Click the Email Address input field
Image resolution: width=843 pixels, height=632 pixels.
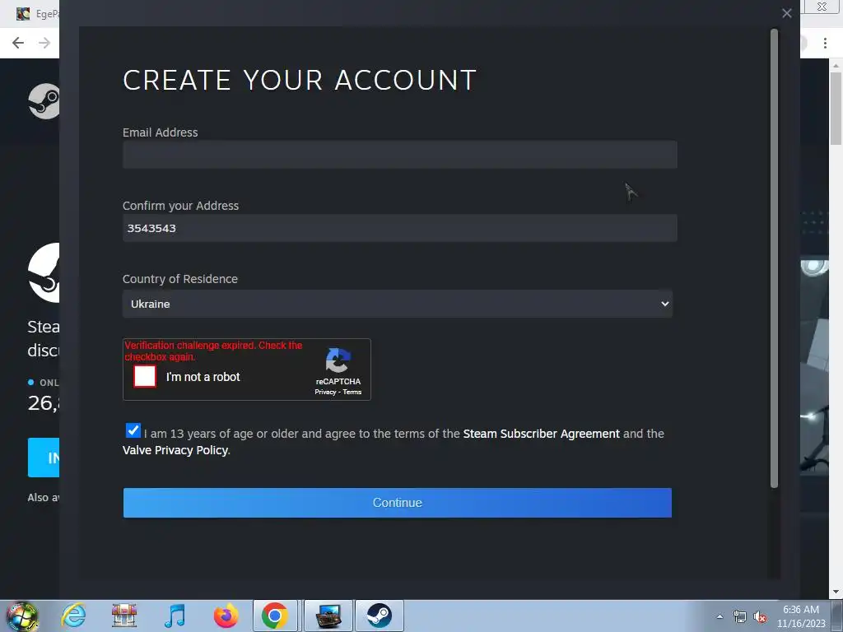point(399,155)
